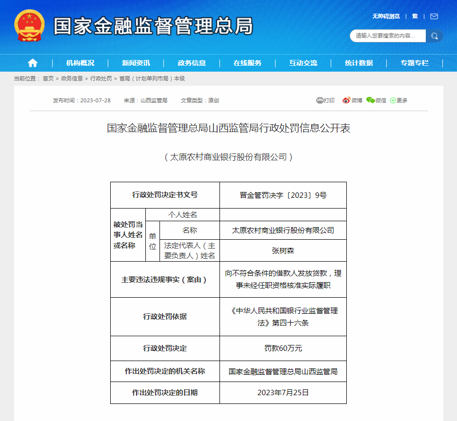Open the 在线服务 menu
The width and height of the screenshot is (457, 421).
tap(247, 63)
